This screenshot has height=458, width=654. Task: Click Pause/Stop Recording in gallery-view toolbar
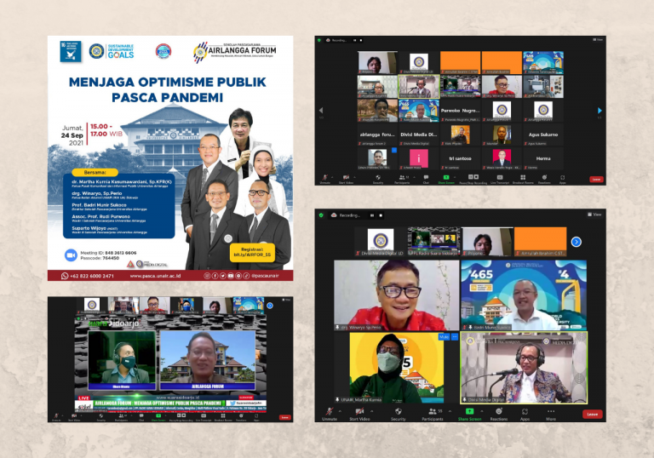(x=473, y=180)
